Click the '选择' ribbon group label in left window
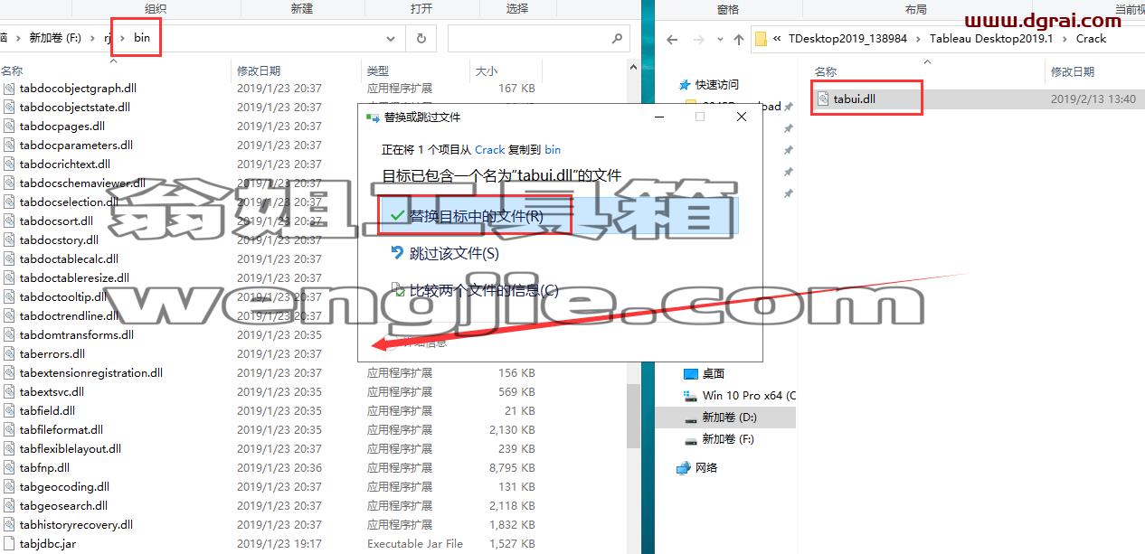The image size is (1145, 554). tap(517, 9)
